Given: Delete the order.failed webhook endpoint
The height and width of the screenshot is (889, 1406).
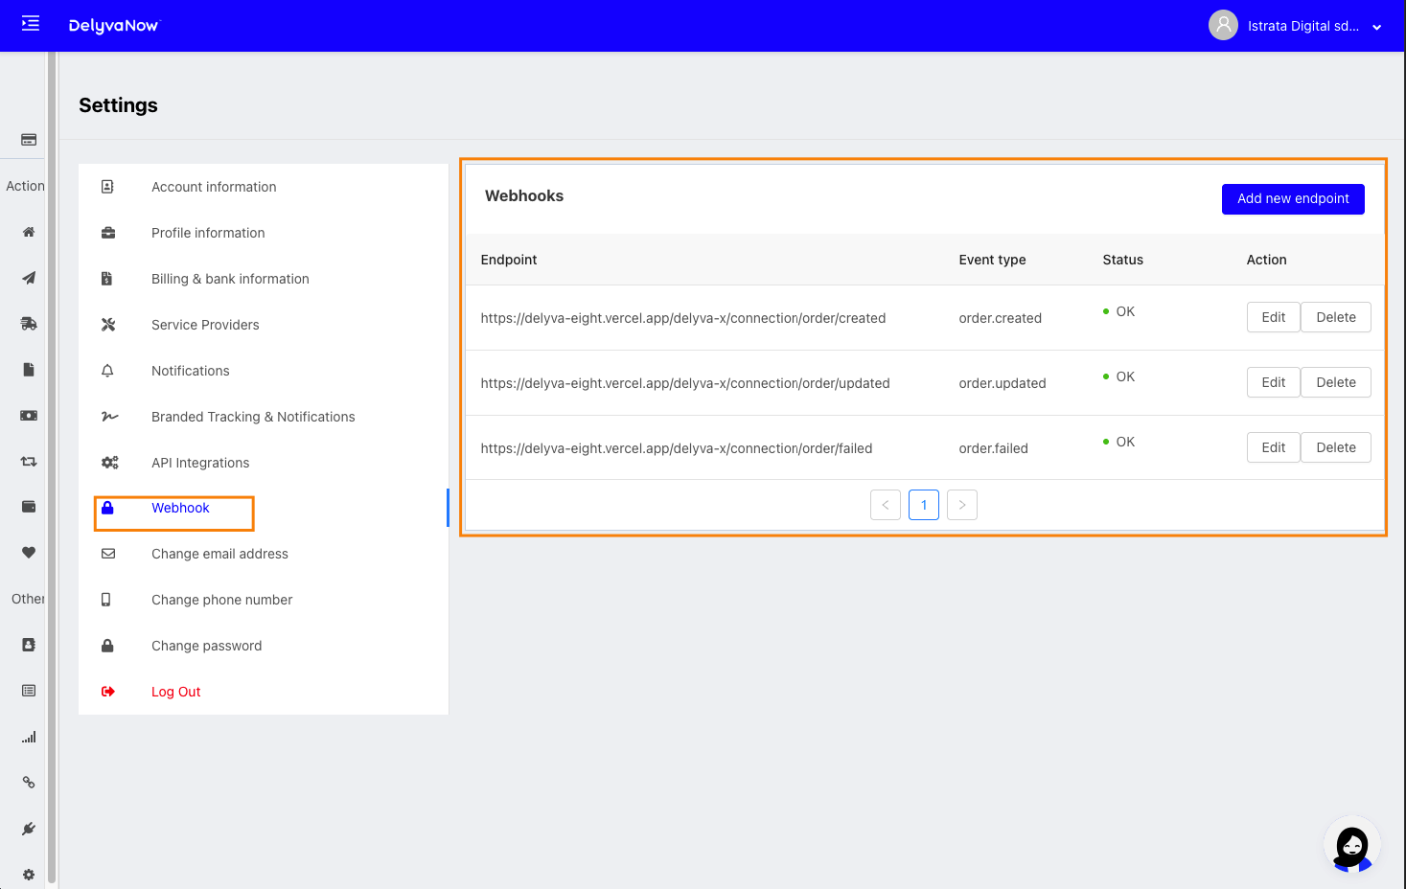Looking at the screenshot, I should [1335, 447].
